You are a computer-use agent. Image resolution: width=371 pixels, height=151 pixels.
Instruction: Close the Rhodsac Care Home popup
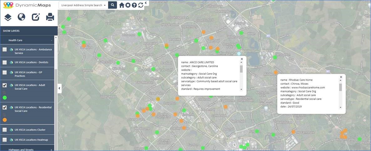coord(341,77)
